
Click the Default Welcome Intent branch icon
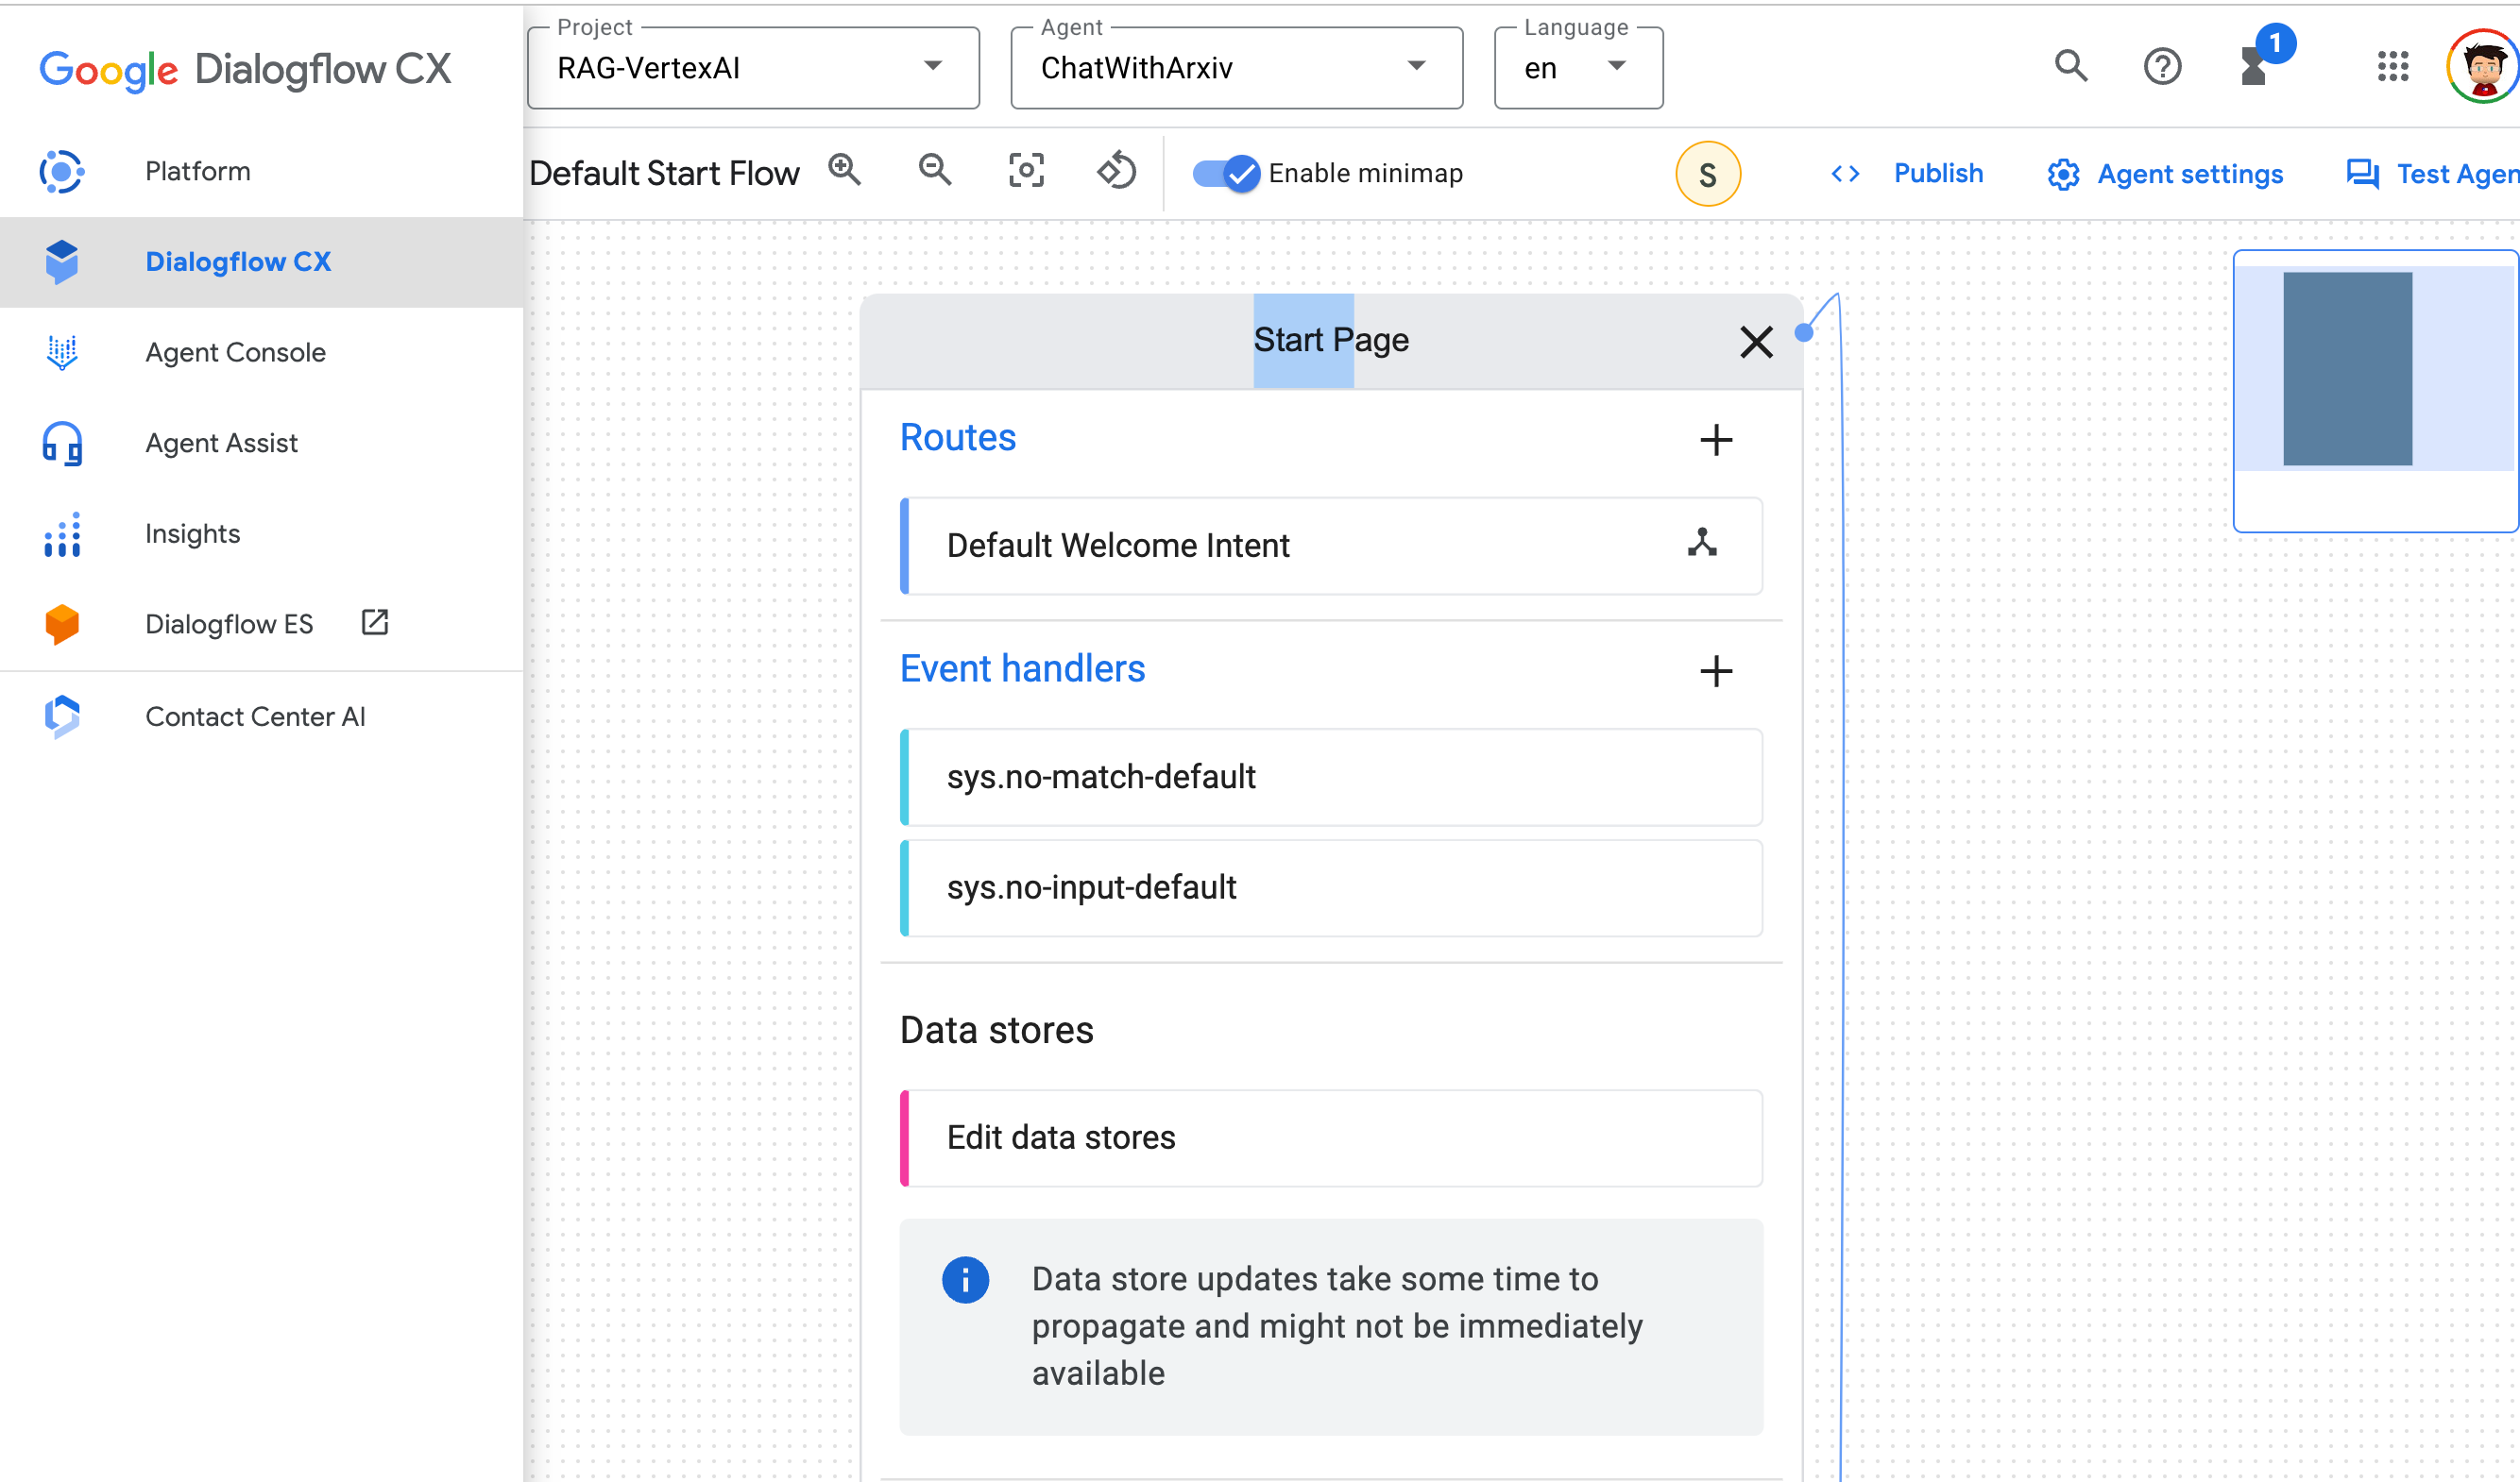click(x=1702, y=544)
